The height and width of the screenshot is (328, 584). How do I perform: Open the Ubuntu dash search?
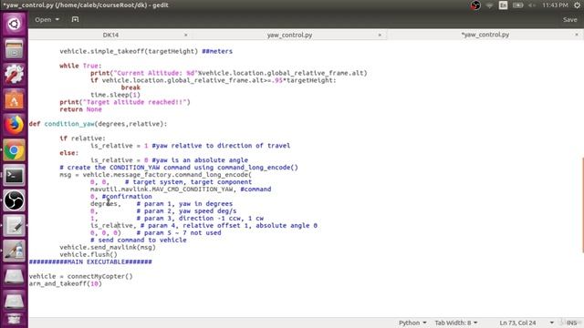point(14,25)
